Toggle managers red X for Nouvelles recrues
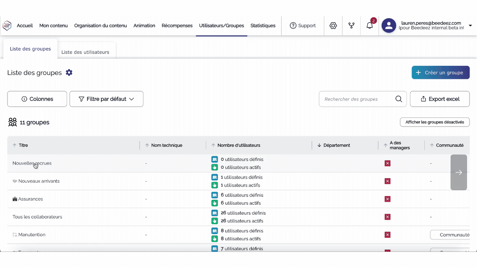This screenshot has height=268, width=477. click(x=388, y=163)
